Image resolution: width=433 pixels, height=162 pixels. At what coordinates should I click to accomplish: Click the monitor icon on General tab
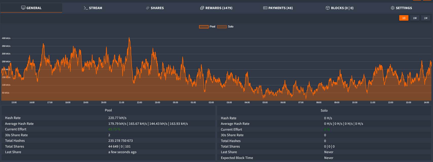point(23,8)
